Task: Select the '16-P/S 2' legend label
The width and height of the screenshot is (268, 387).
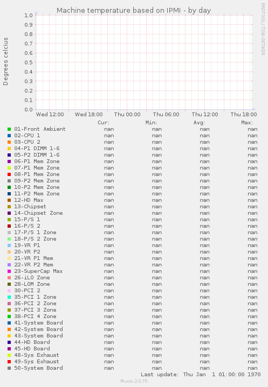Action: coord(27,226)
